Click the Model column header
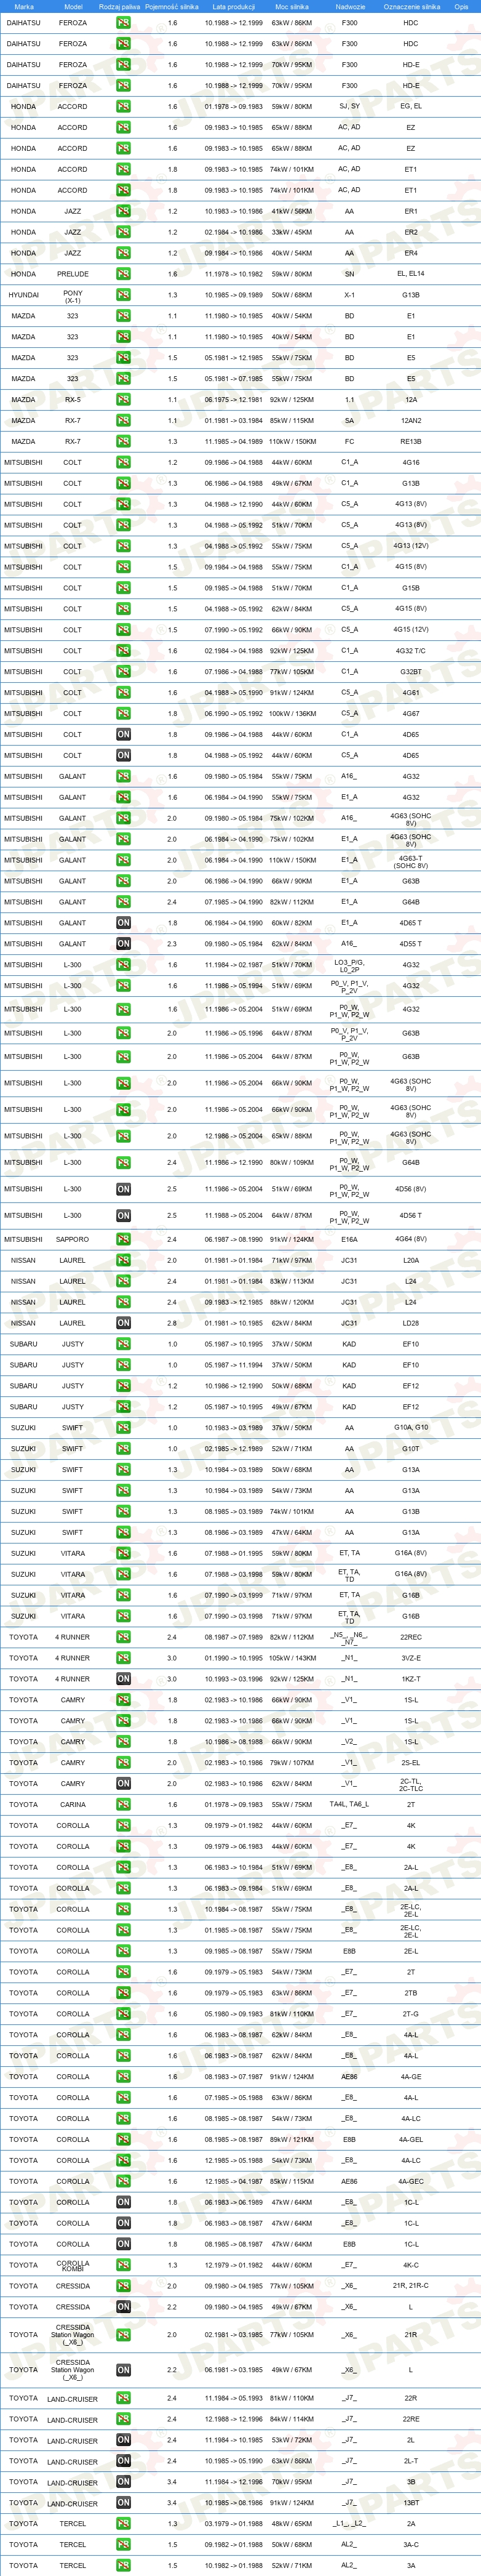 (73, 6)
